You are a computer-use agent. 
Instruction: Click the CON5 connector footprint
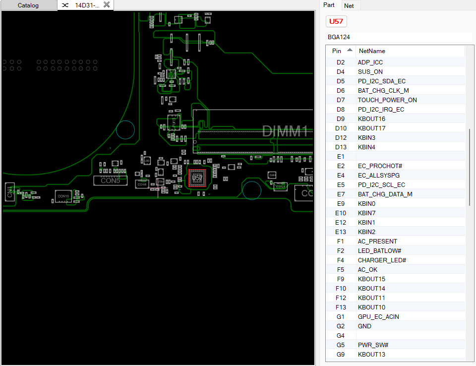click(110, 181)
